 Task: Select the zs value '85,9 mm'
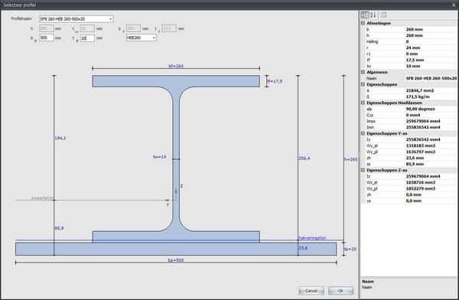coord(415,164)
